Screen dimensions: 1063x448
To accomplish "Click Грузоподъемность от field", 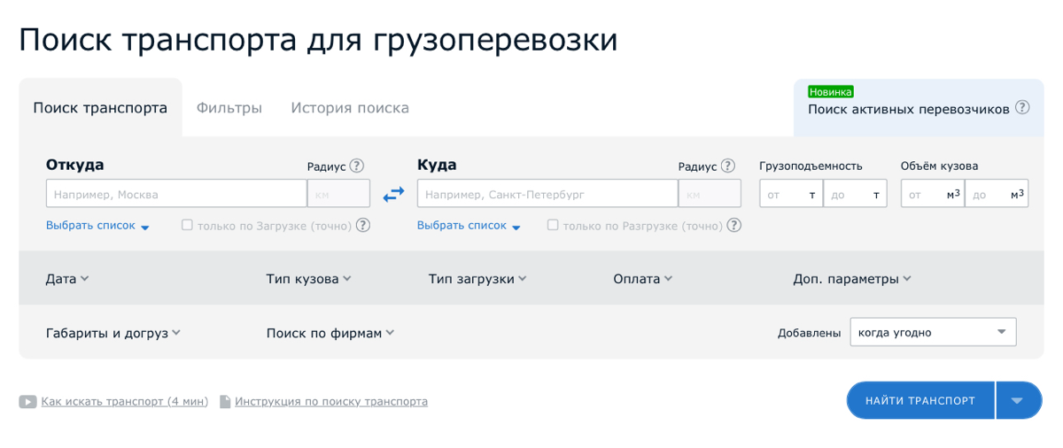I will [x=791, y=194].
